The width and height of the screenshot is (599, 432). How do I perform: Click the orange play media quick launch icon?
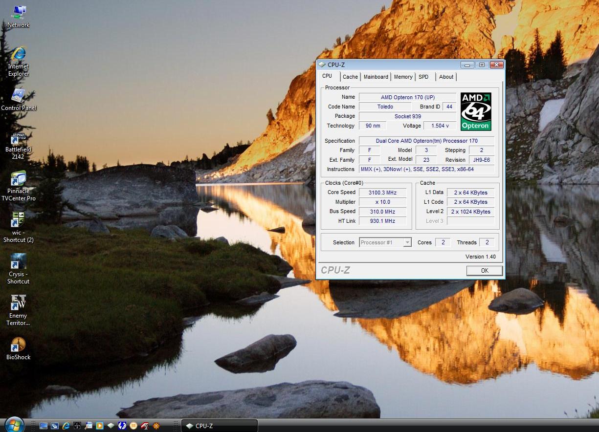(100, 426)
